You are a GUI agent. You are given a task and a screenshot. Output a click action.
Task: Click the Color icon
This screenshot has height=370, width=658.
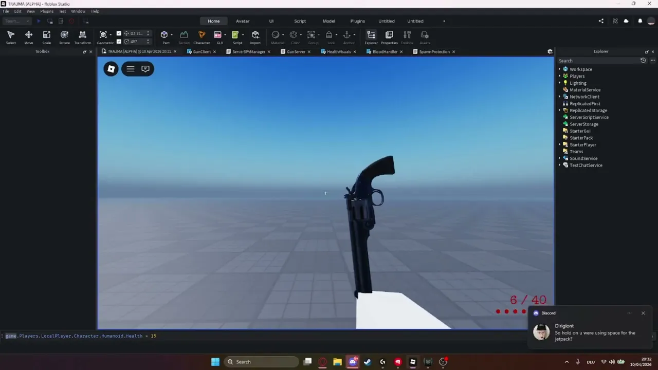pos(293,35)
